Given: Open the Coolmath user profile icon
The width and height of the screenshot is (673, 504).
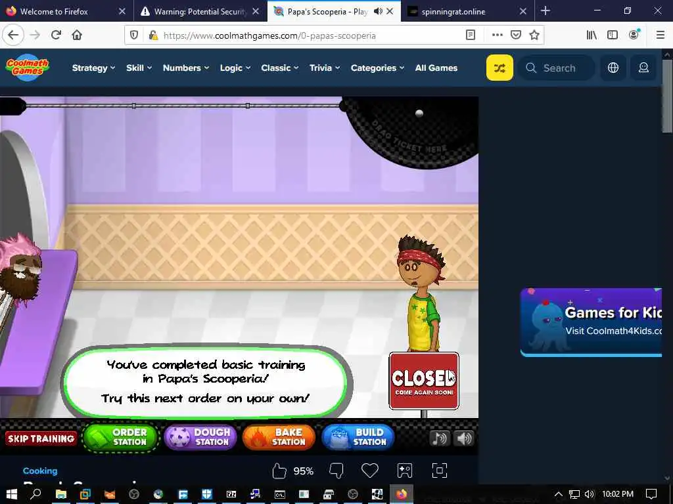Looking at the screenshot, I should pos(643,68).
